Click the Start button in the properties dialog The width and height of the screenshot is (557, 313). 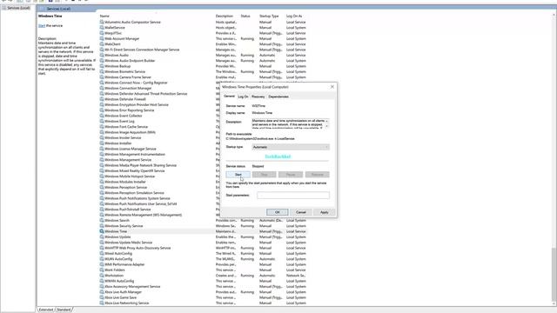coord(238,175)
